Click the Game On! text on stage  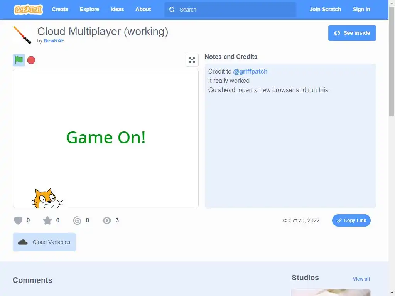click(106, 138)
